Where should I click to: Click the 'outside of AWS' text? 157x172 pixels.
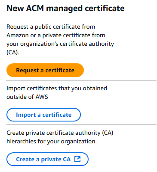click(x=27, y=97)
